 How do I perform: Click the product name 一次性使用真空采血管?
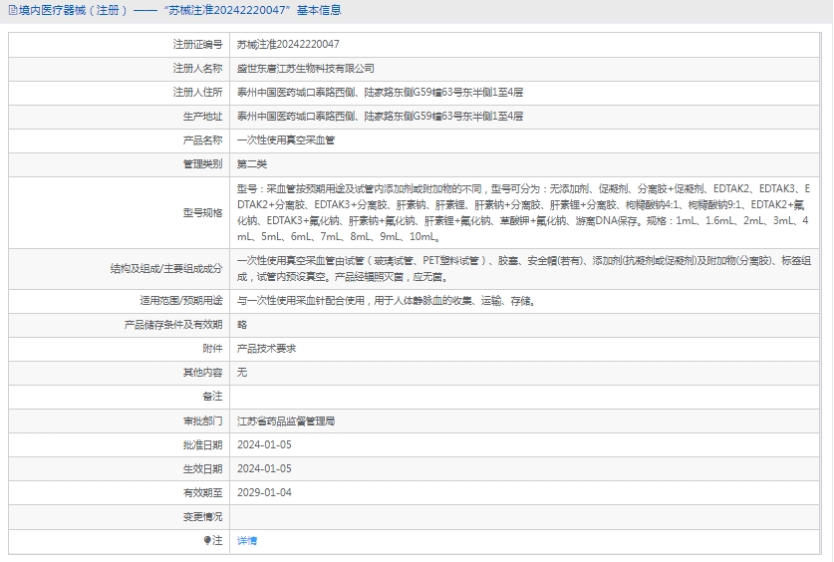(x=286, y=140)
